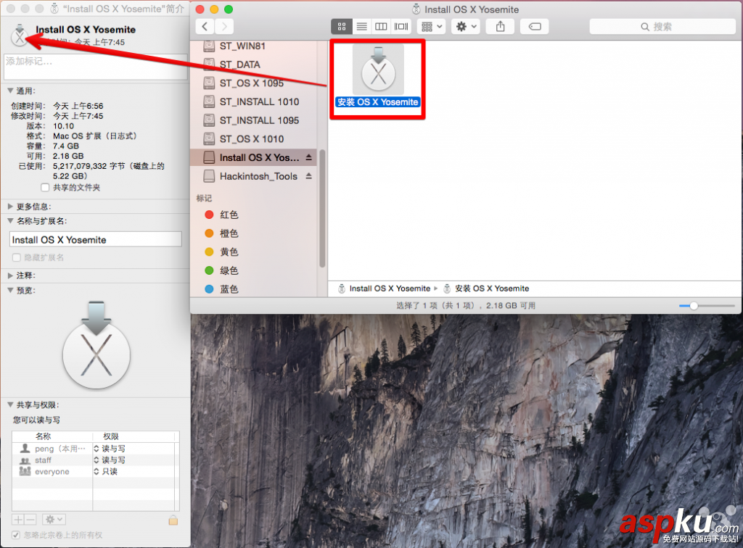The width and height of the screenshot is (743, 548).
Task: Click the sidebar scrollbar in Finder
Action: (322, 209)
